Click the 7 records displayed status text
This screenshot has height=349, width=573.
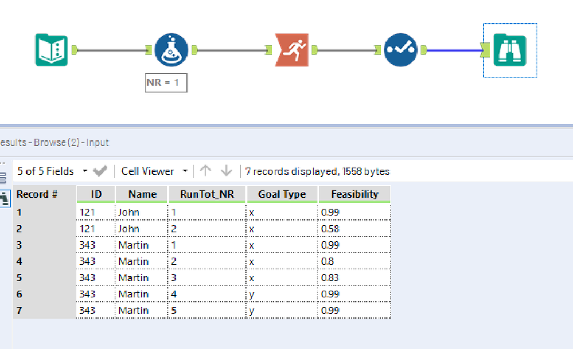tap(318, 171)
